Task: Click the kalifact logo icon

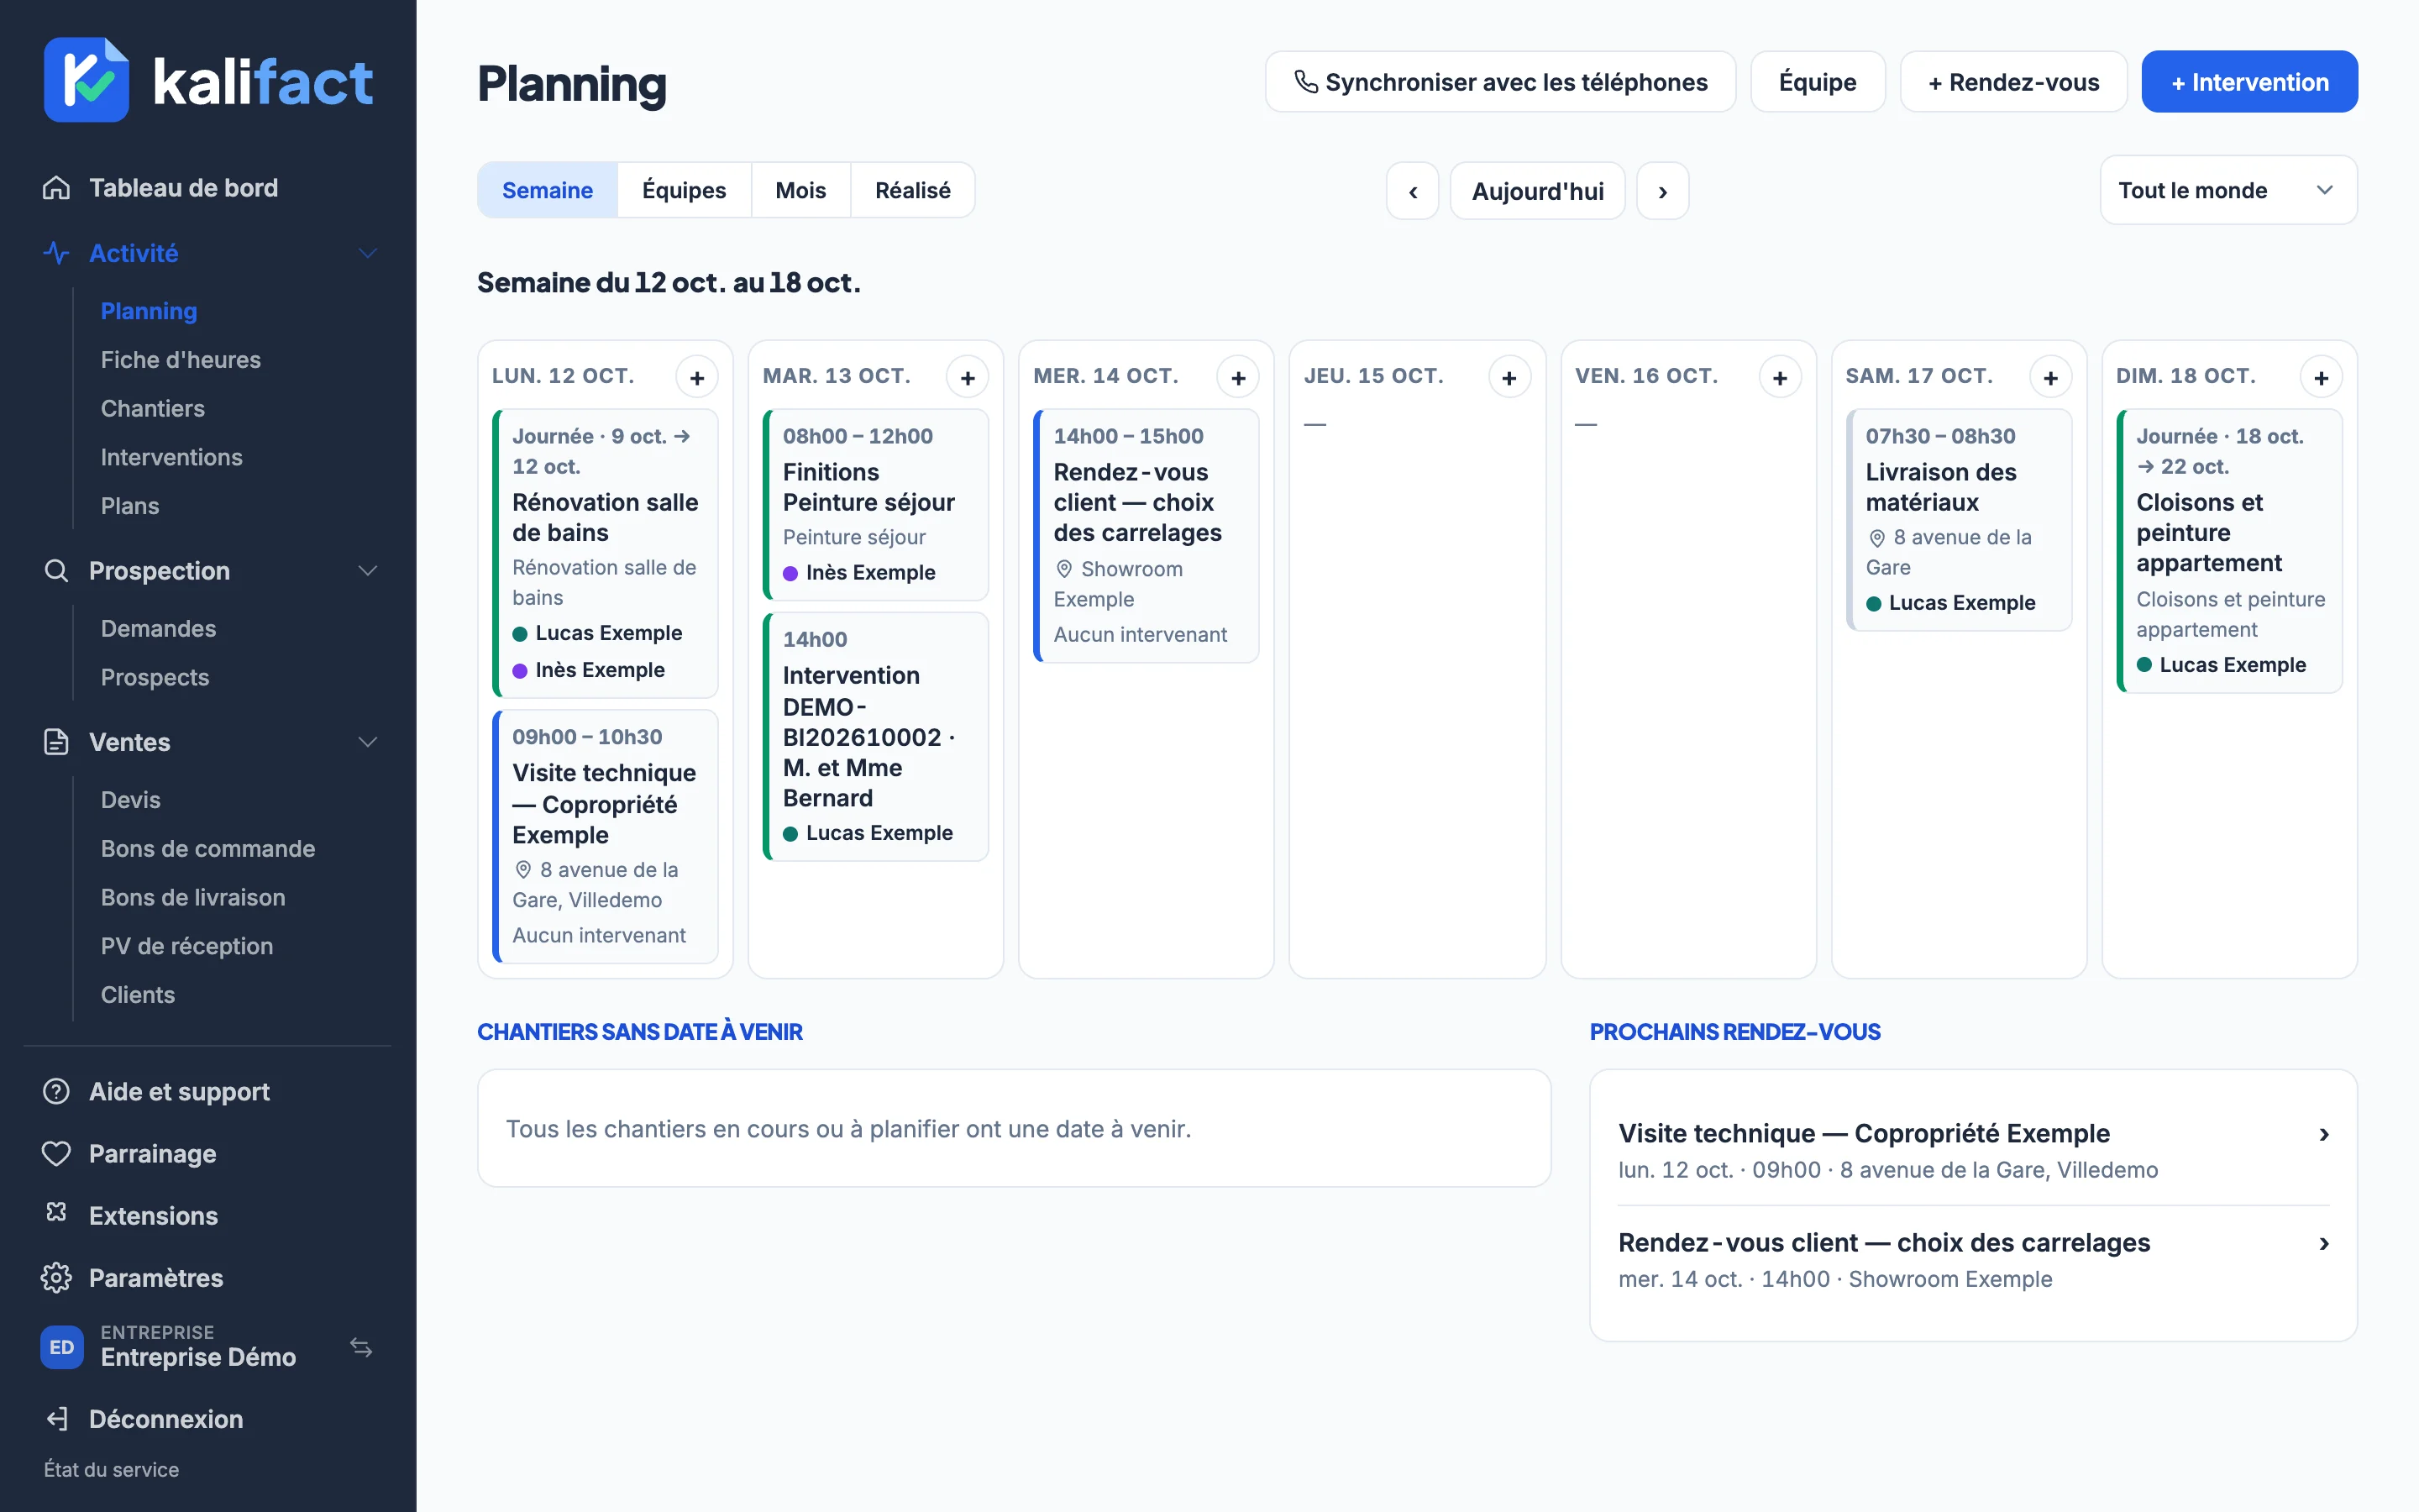Action: click(86, 80)
